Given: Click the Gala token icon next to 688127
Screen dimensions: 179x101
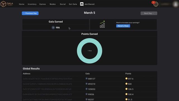Looking at the screenshot, I should (x=86, y=79).
